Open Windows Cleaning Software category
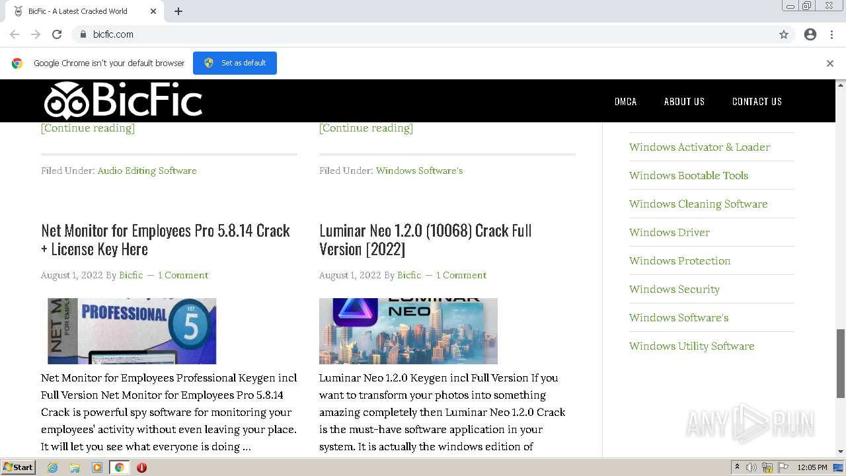 pos(698,204)
